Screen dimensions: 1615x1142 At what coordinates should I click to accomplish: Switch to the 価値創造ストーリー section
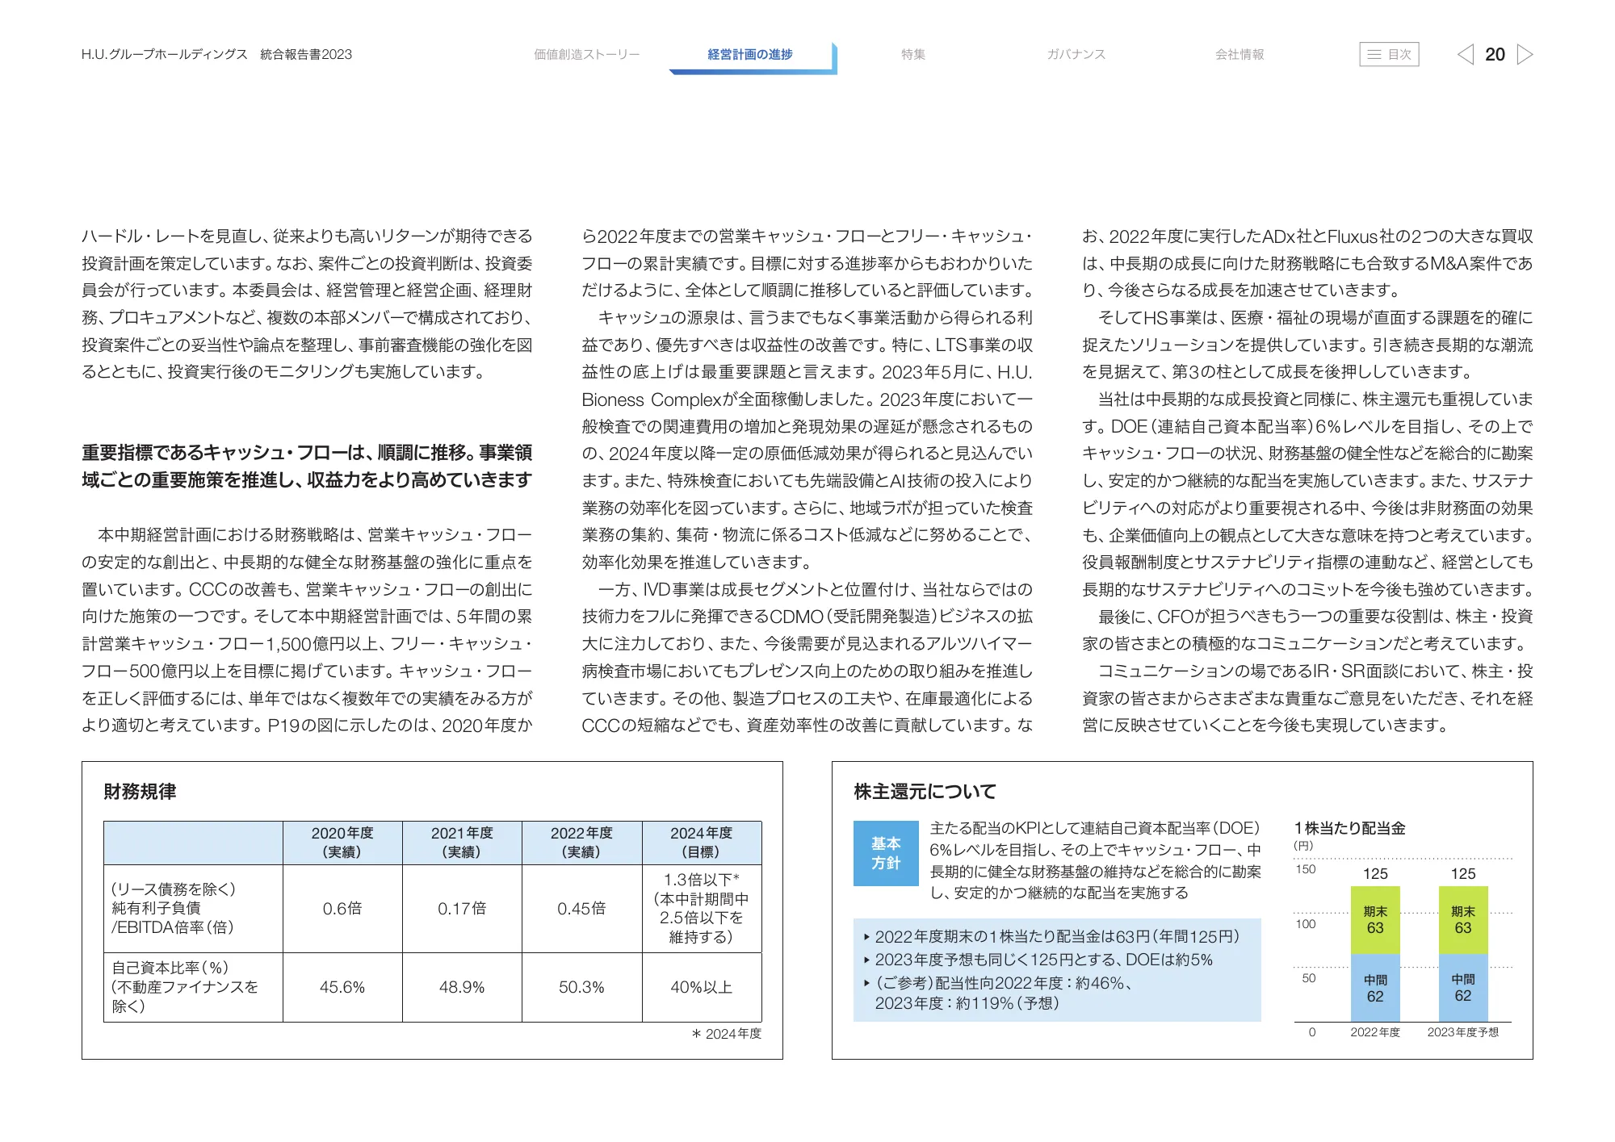tap(586, 55)
